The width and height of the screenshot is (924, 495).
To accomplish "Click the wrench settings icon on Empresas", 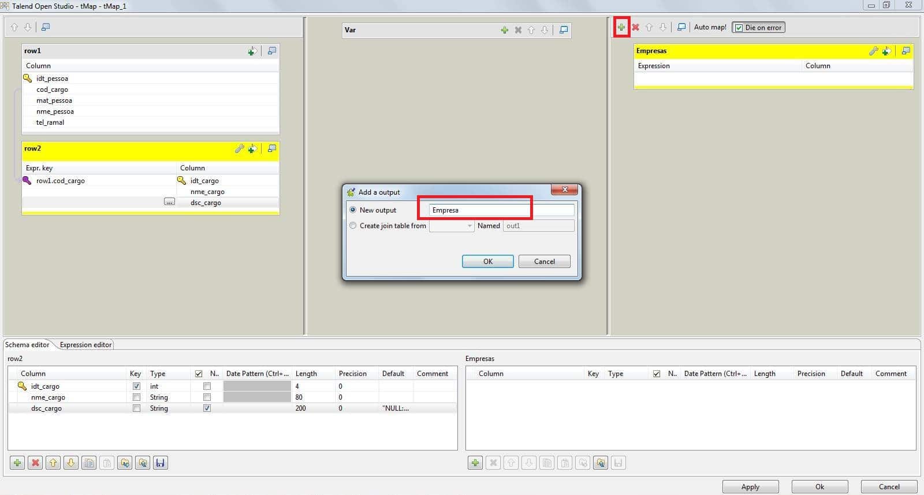I will pyautogui.click(x=873, y=51).
